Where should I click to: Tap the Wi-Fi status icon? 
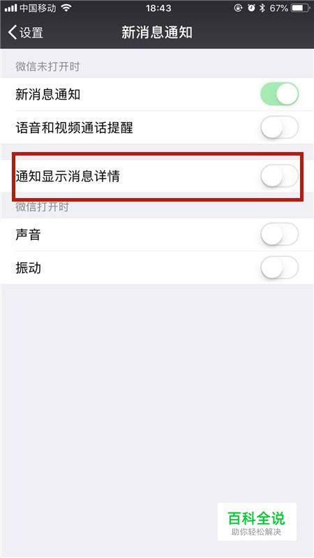(x=66, y=8)
